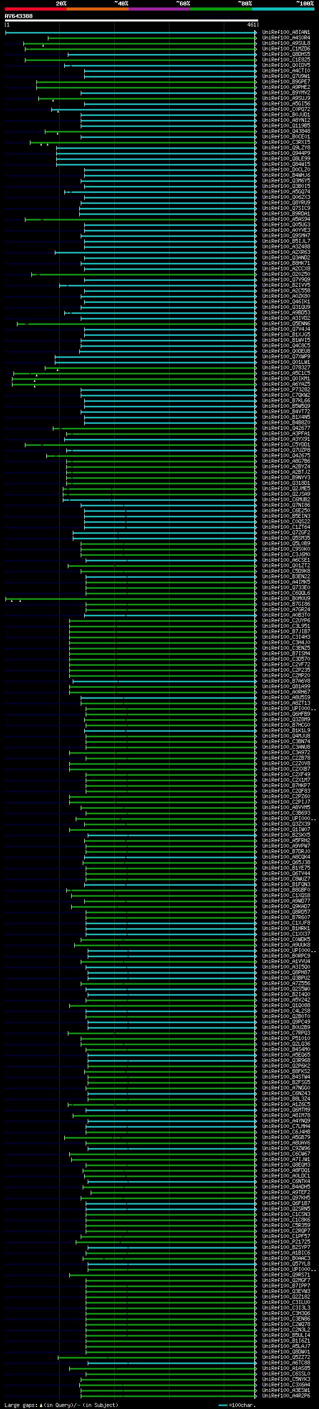The image size is (319, 1409).
Task: Open hit UniRef100_C6NTK4
Action: pos(286,1182)
